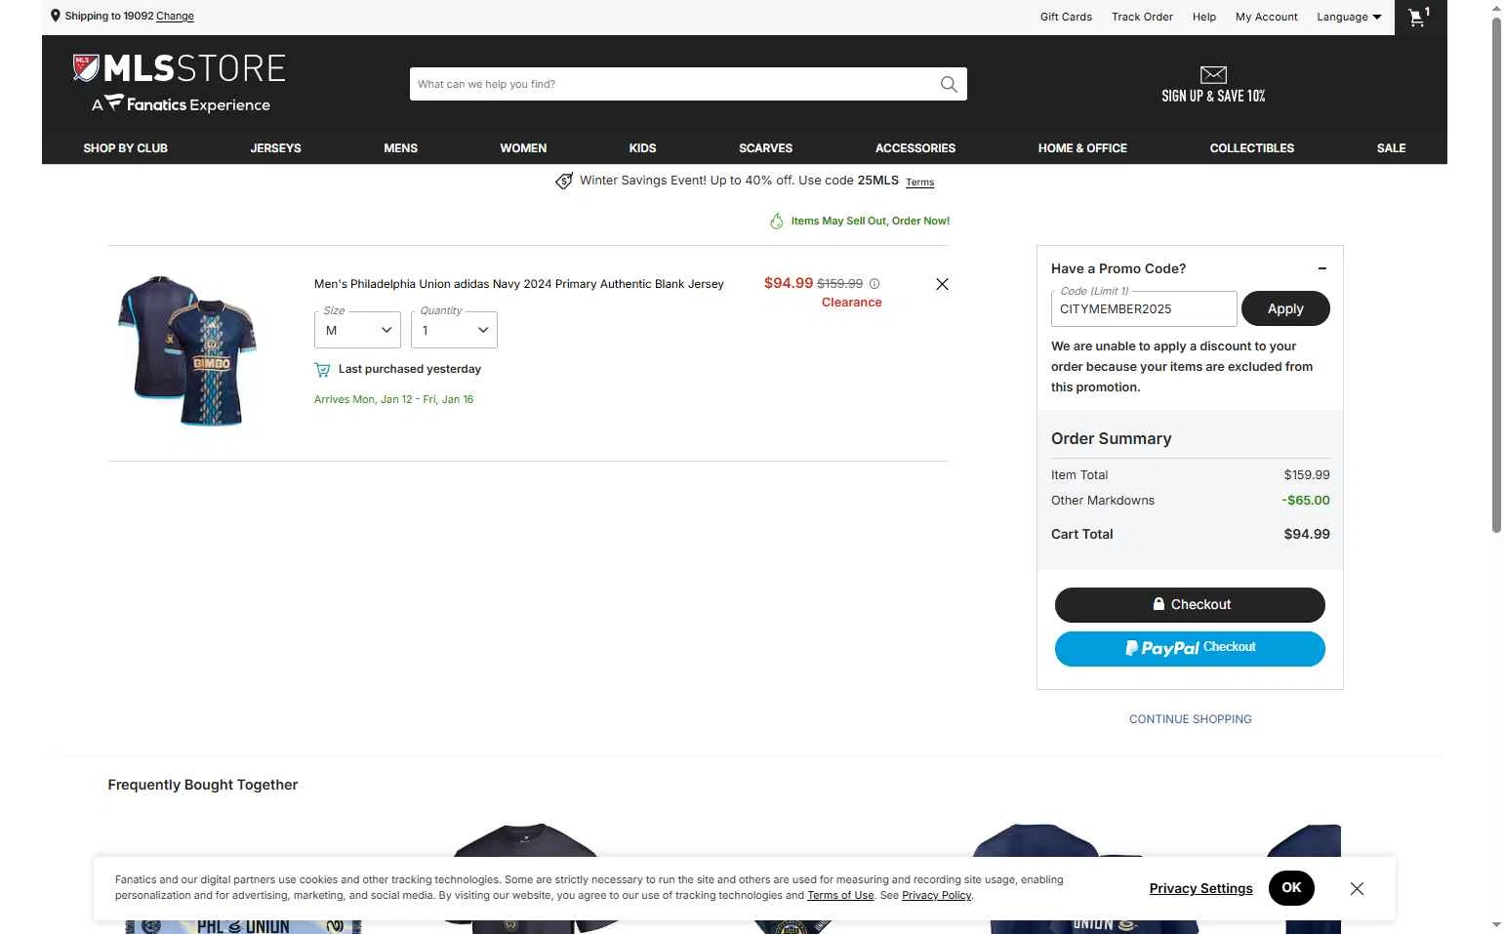The image size is (1504, 934).
Task: Click the PayPal logo icon
Action: 1161,648
